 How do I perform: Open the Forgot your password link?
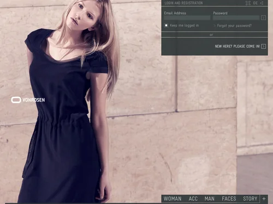234,26
